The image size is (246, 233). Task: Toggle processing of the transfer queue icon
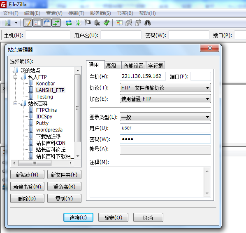(x=78, y=23)
